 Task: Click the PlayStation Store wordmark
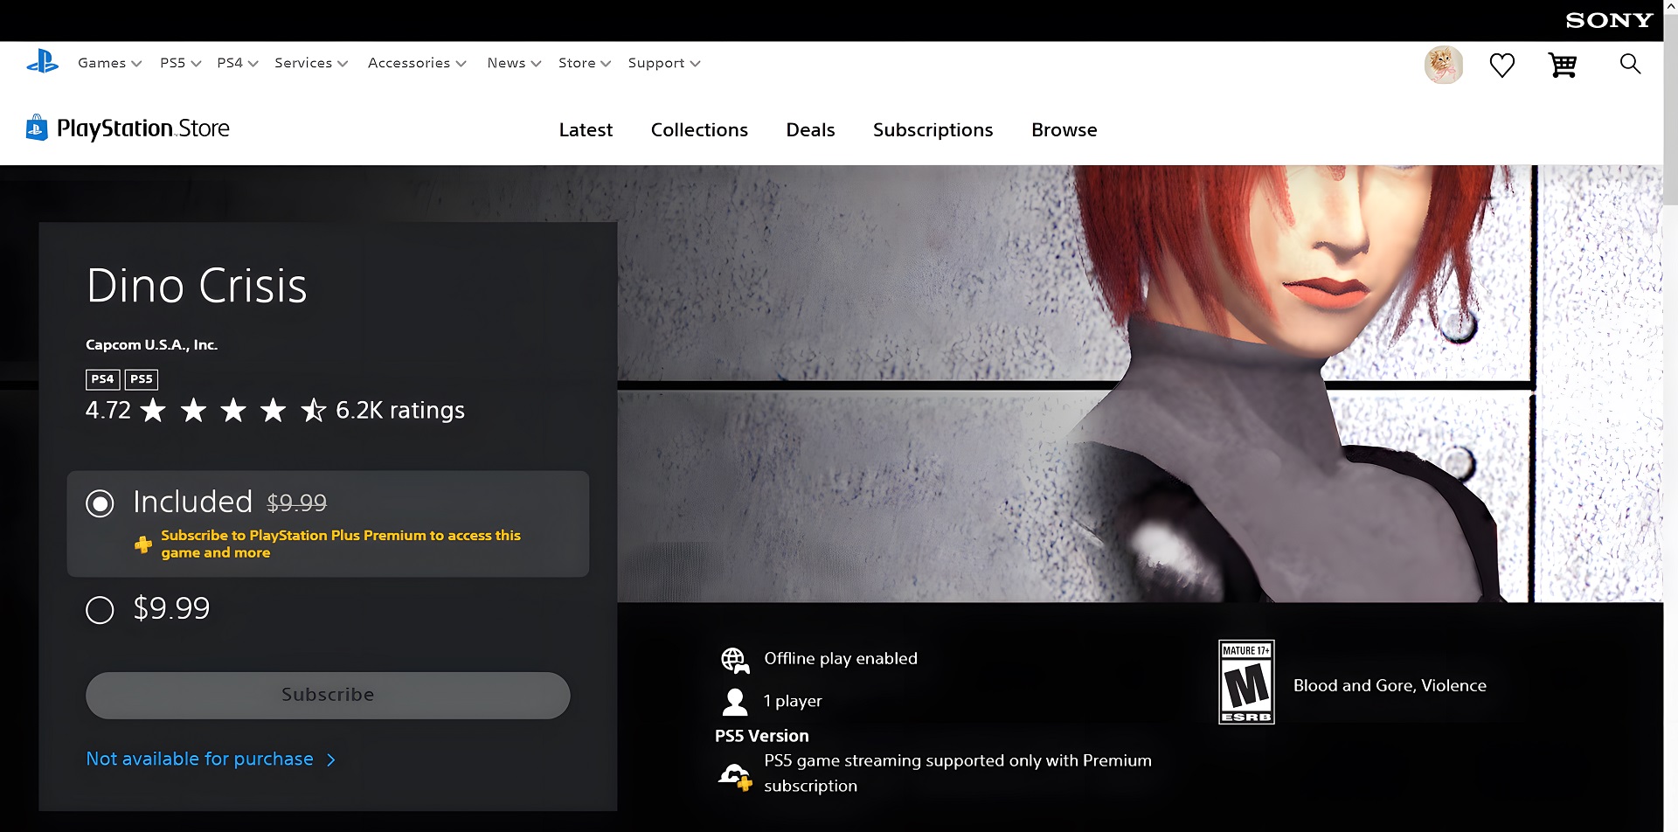(143, 128)
